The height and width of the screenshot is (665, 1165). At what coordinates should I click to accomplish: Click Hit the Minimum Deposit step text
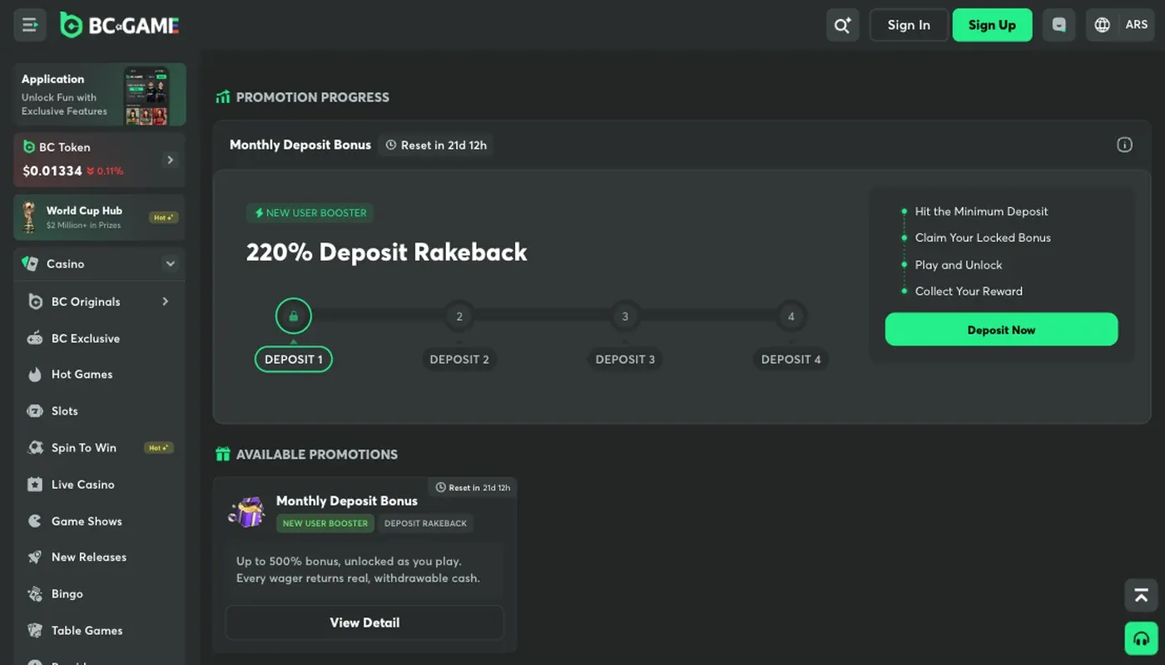pyautogui.click(x=981, y=211)
